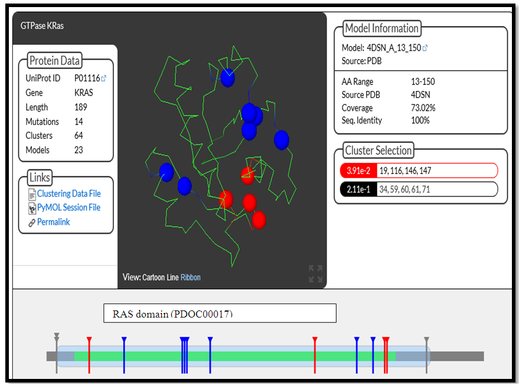Open the PyMOL Session File link
519x386 pixels.
(68, 208)
